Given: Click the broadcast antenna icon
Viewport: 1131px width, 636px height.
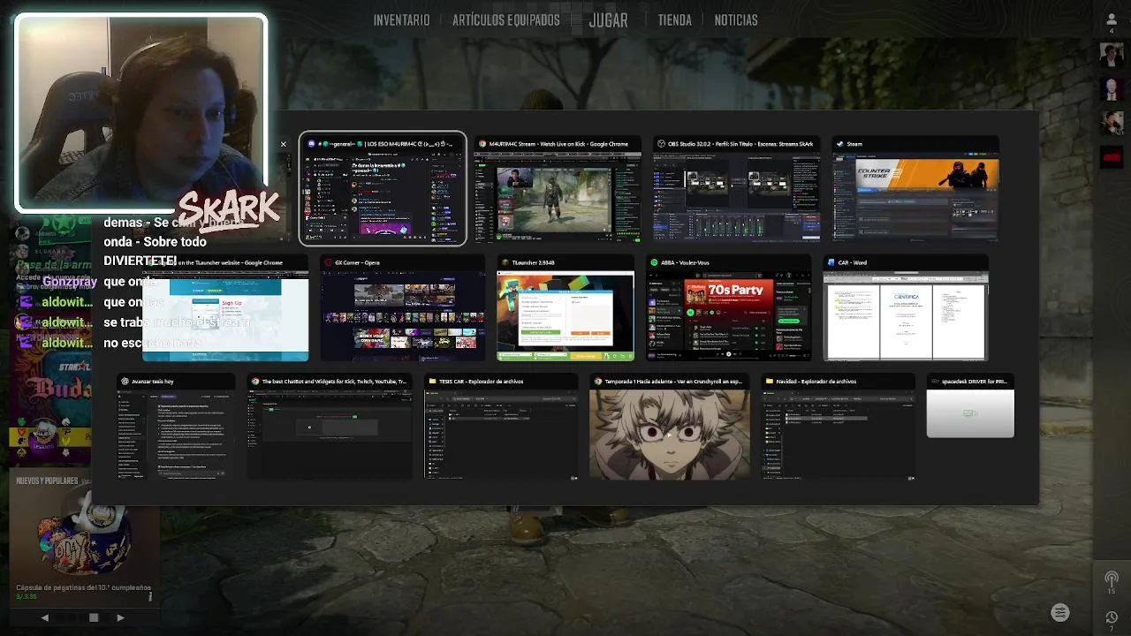Looking at the screenshot, I should [1112, 579].
